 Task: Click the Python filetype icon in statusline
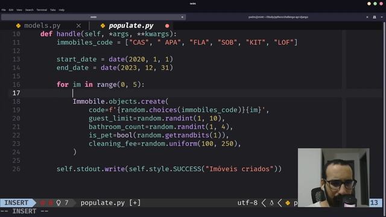coord(288,203)
